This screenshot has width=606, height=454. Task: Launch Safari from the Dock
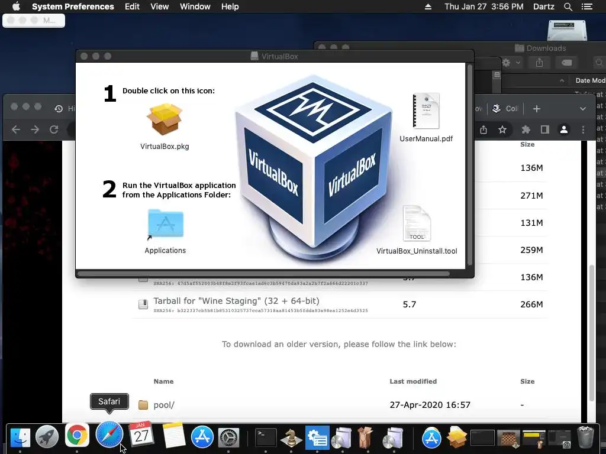point(109,434)
